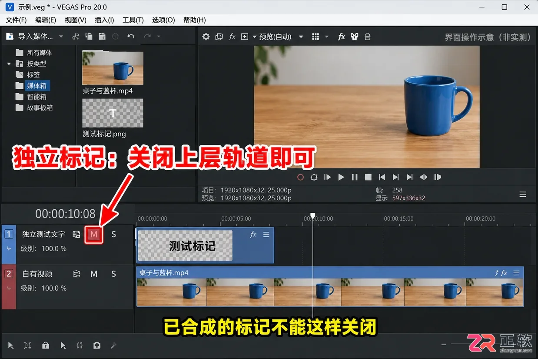The width and height of the screenshot is (538, 359).
Task: Expand the 导入媒体 dropdown arrow
Action: 61,37
